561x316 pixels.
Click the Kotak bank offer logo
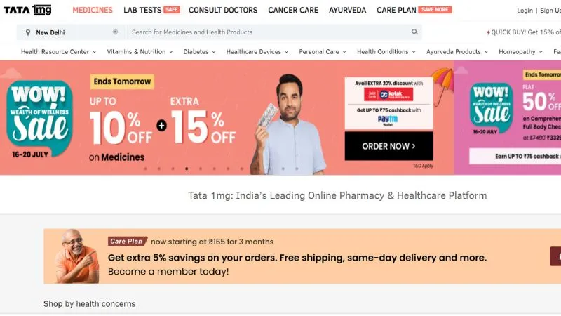click(x=388, y=94)
